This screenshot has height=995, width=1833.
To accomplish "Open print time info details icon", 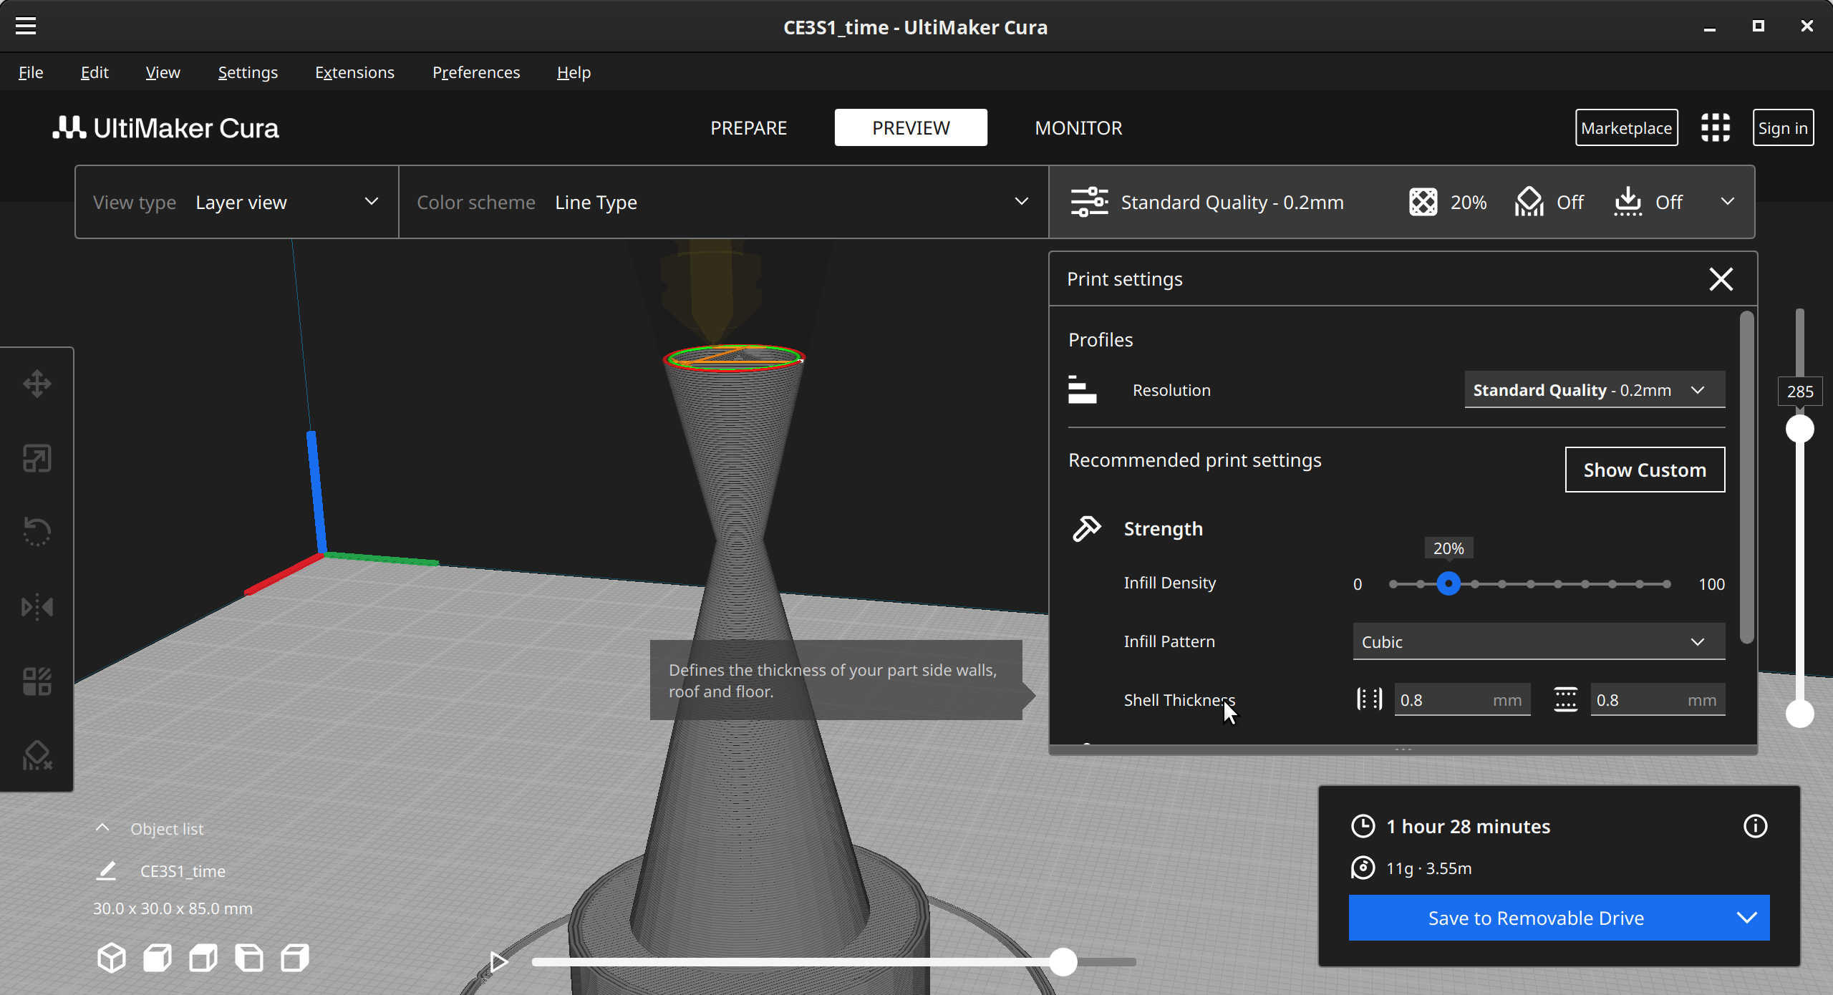I will pyautogui.click(x=1755, y=826).
